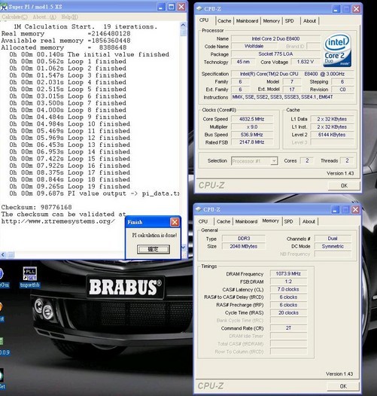Confirm the PI calculation done dialog
This screenshot has height=396, width=377.
pos(154,249)
